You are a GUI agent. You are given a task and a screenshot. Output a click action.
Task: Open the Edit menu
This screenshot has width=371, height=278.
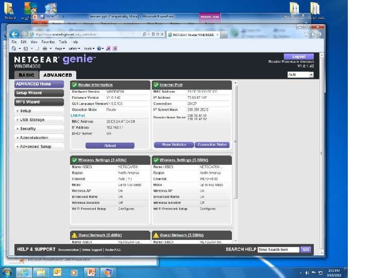pyautogui.click(x=23, y=42)
